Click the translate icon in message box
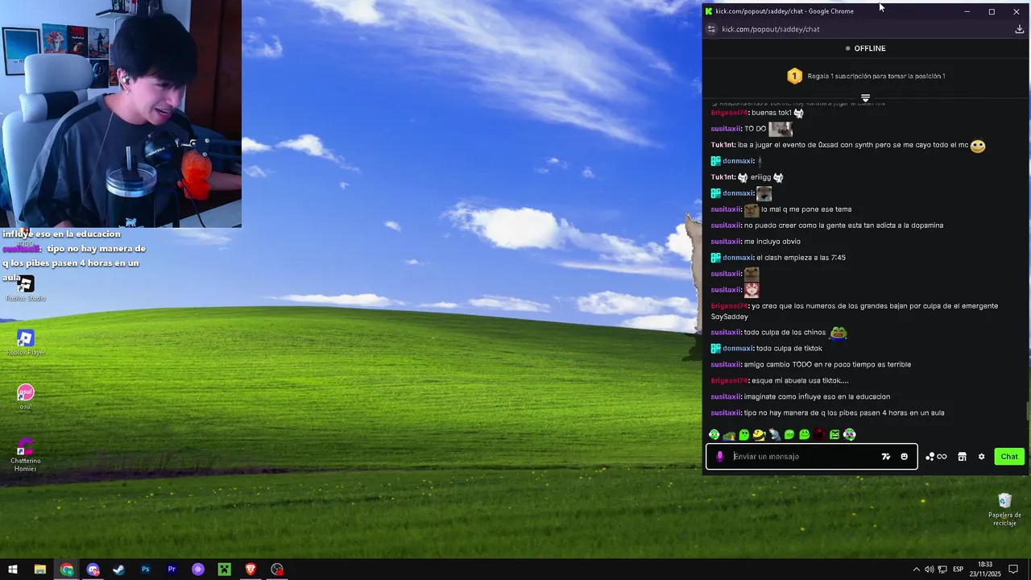This screenshot has height=580, width=1031. pyautogui.click(x=886, y=456)
